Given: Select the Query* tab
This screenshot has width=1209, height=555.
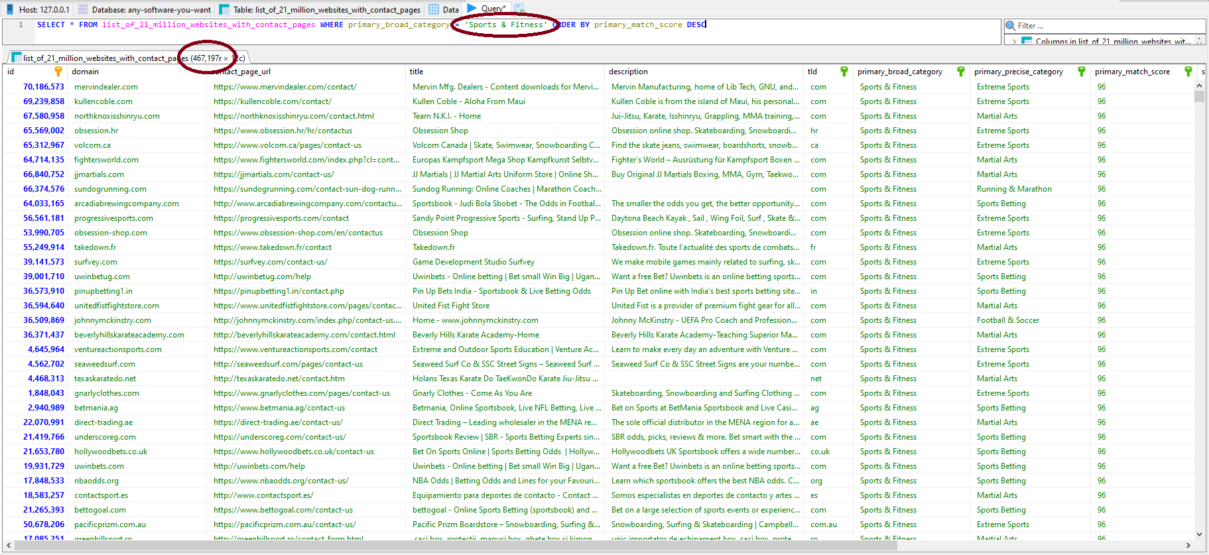Looking at the screenshot, I should pos(487,9).
